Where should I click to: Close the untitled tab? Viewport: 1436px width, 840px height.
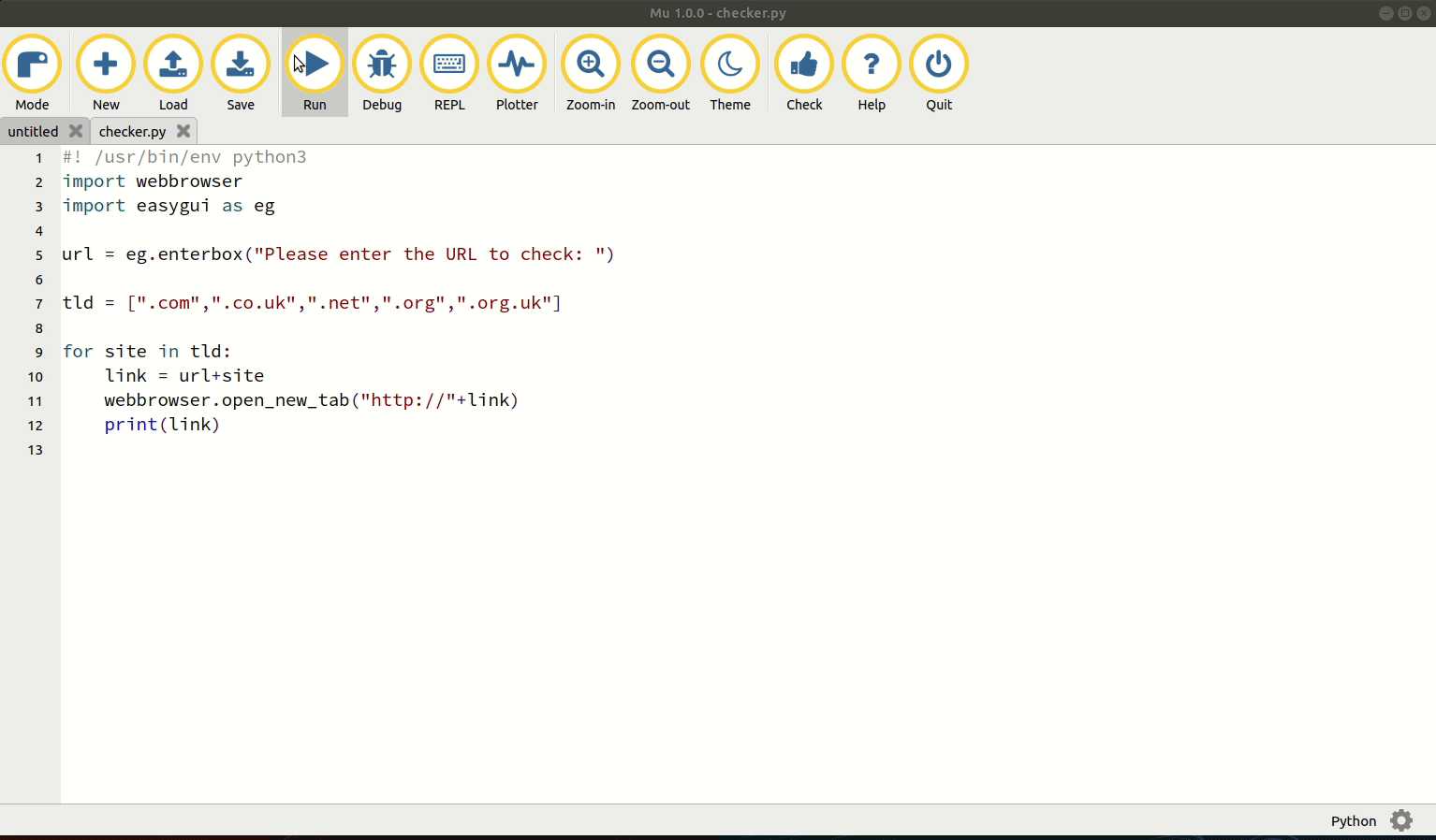75,131
